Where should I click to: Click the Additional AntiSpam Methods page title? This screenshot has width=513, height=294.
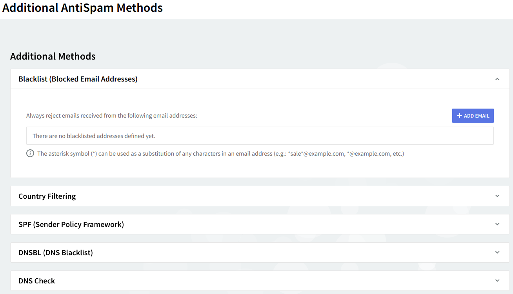tap(82, 7)
